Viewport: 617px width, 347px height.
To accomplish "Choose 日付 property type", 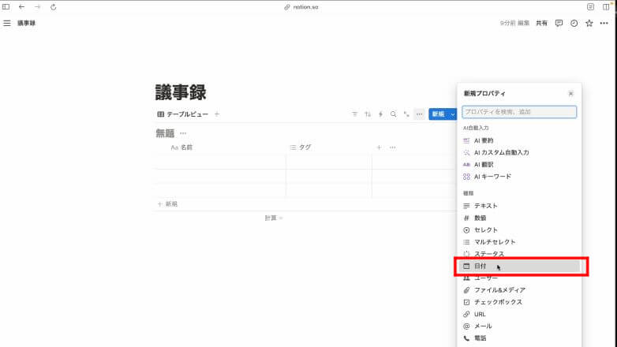I will (519, 267).
